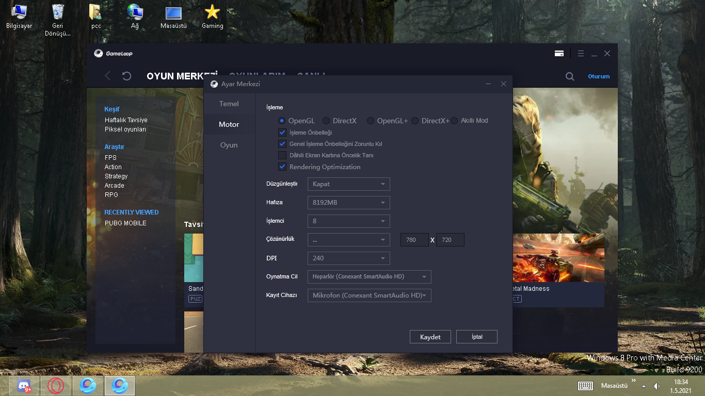
Task: Open the Oyun settings tab
Action: pos(229,145)
